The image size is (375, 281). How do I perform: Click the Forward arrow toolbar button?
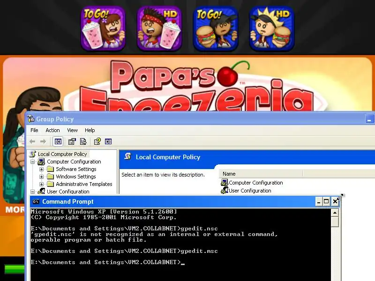click(x=43, y=142)
